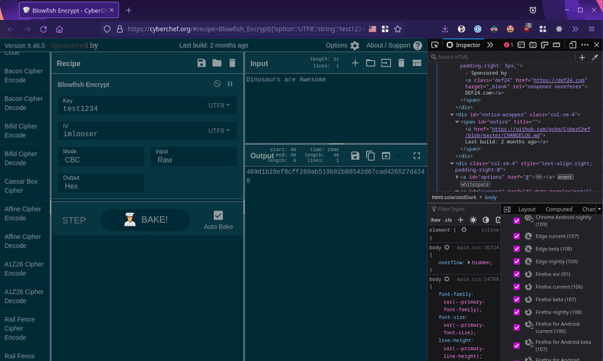Copy raw output to clipboard
603x361 pixels.
370,156
